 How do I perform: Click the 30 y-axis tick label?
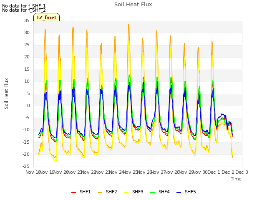coord(27,32)
